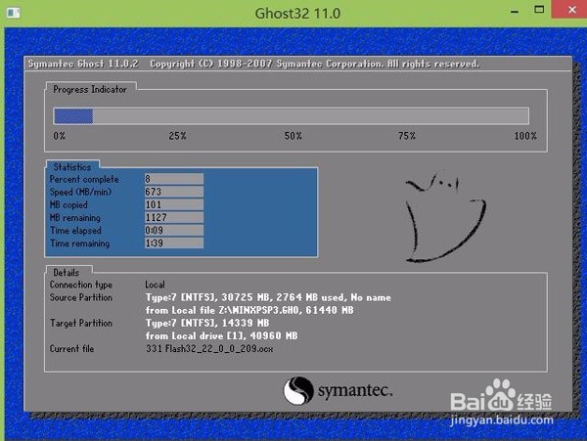587x441 pixels.
Task: Click the Speed (MB/min) label
Action: pyautogui.click(x=81, y=192)
